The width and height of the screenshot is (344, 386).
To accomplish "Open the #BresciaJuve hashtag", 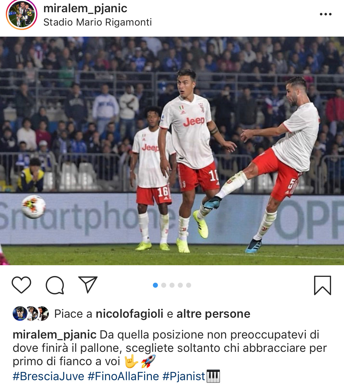I will coord(48,377).
